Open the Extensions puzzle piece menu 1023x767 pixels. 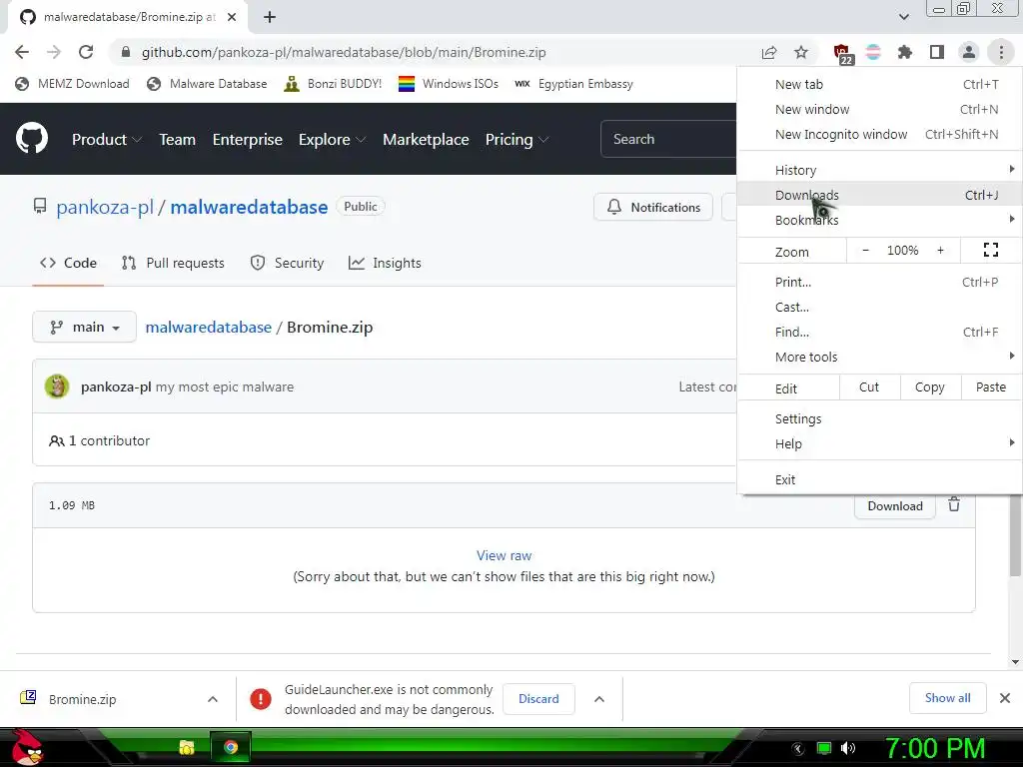click(x=904, y=52)
